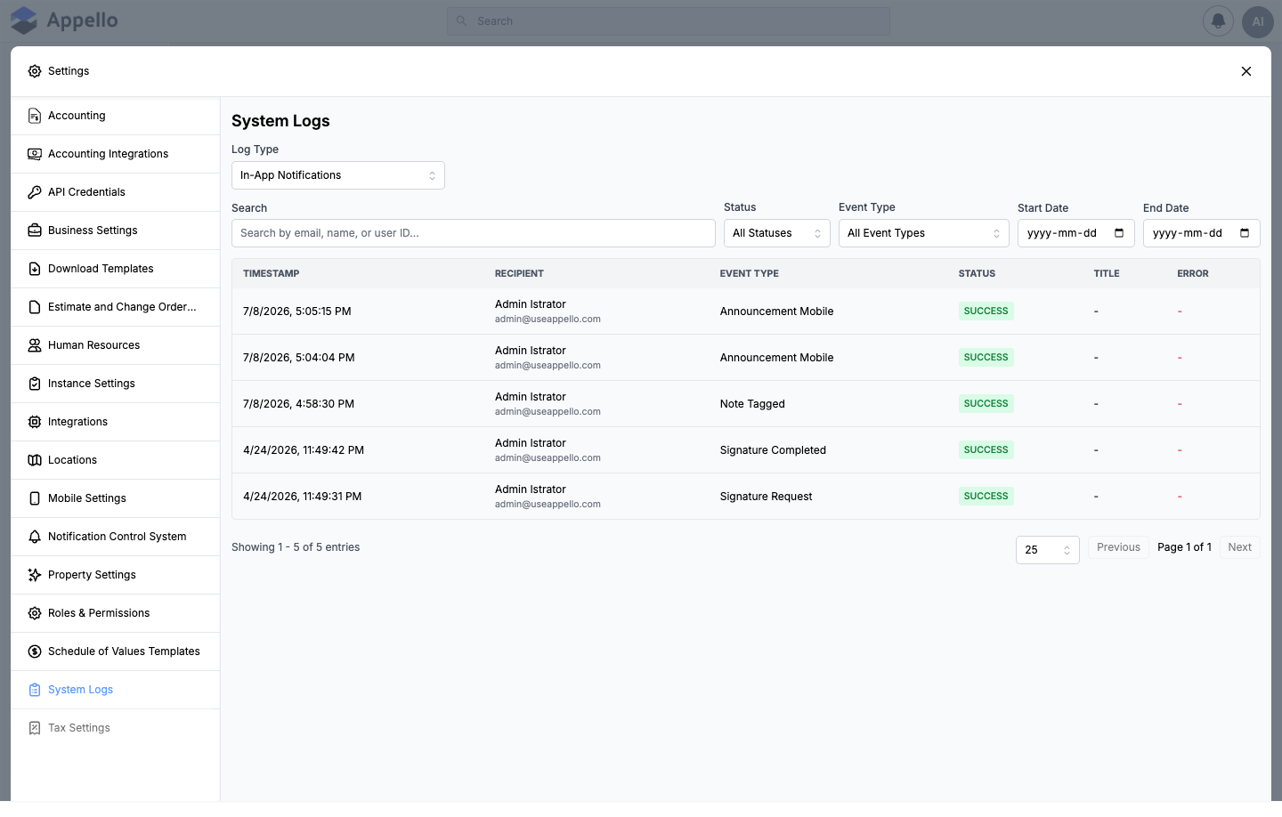Click the Property Settings sparkle icon
1282x817 pixels.
[35, 575]
